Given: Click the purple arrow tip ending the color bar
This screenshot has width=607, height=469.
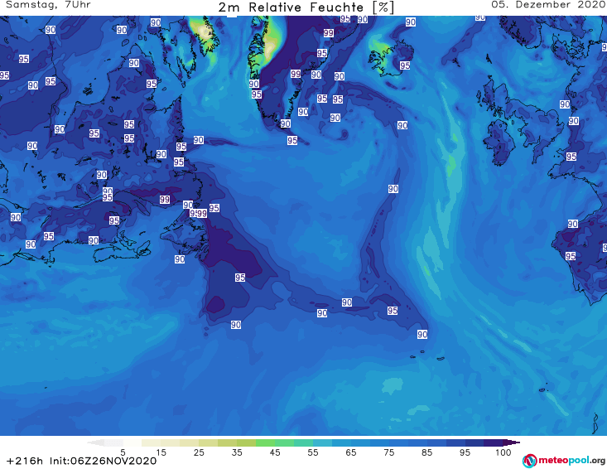Looking at the screenshot, I should coord(512,442).
